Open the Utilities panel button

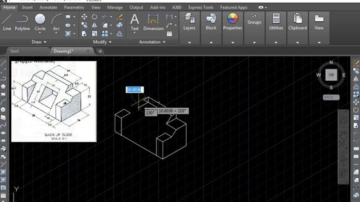(x=276, y=22)
